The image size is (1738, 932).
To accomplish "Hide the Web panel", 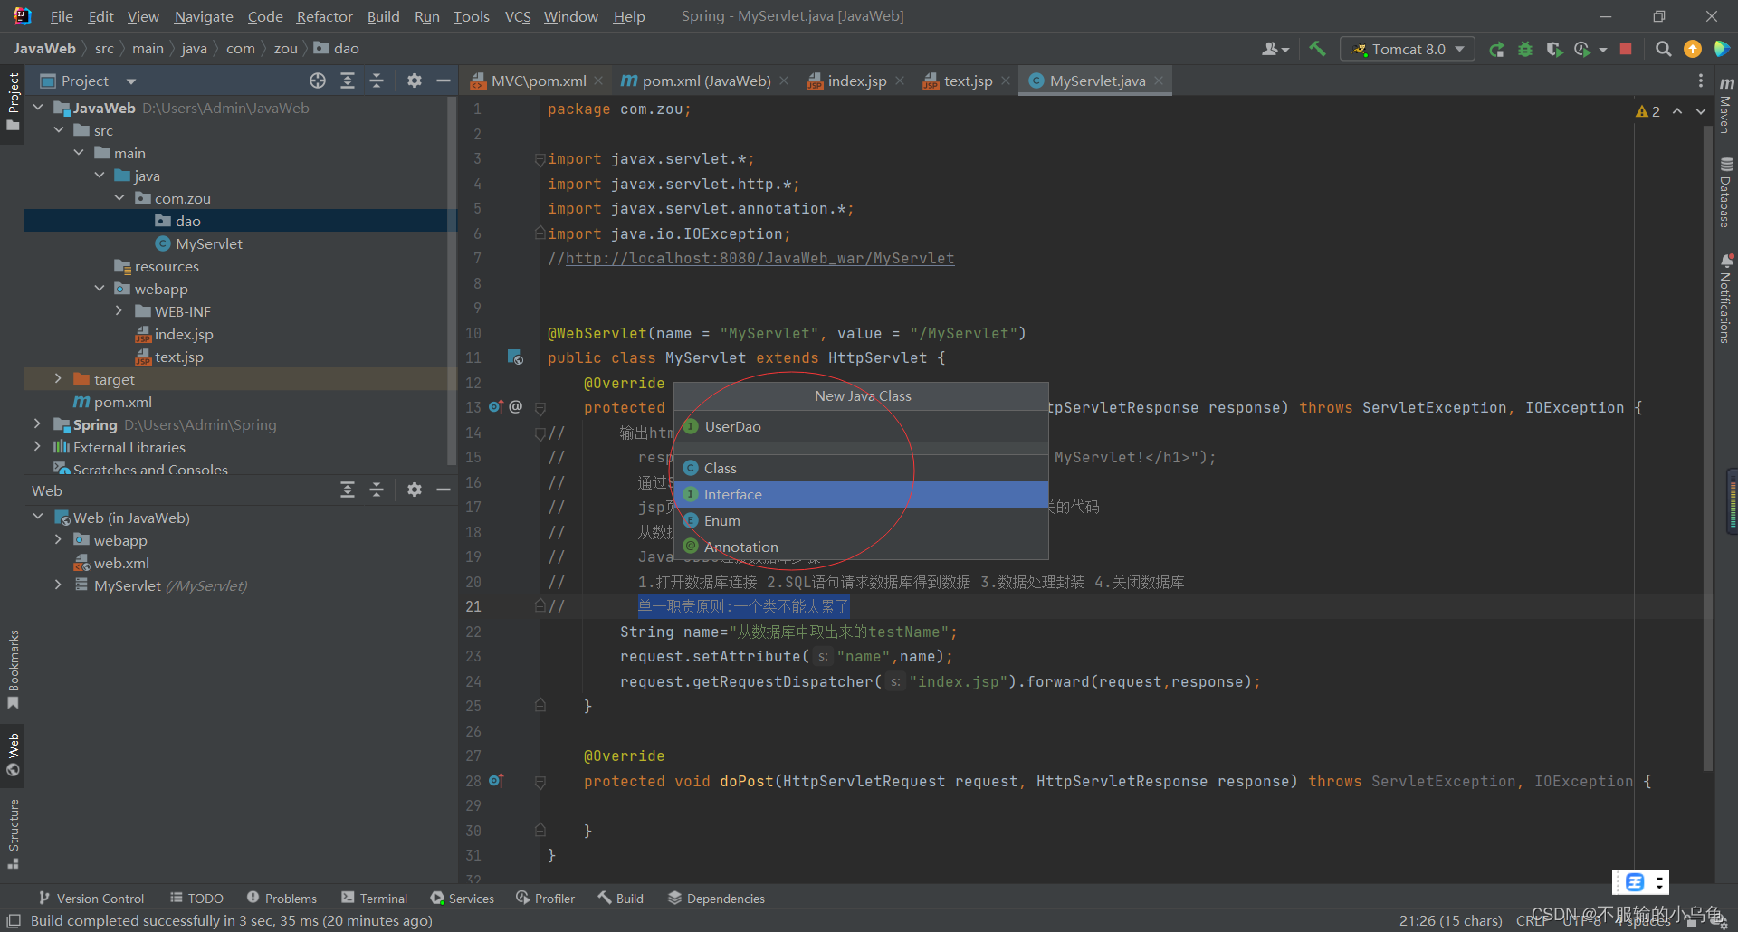I will 443,490.
